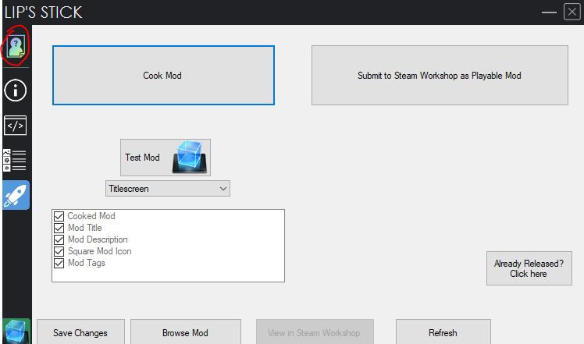
Task: Click the Test Mod button with the cube icon
Action: pos(166,158)
